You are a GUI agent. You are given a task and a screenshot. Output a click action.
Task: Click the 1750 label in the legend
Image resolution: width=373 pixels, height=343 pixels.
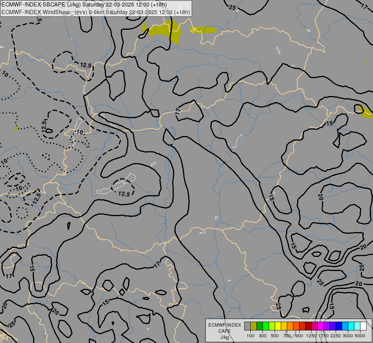[323, 336]
